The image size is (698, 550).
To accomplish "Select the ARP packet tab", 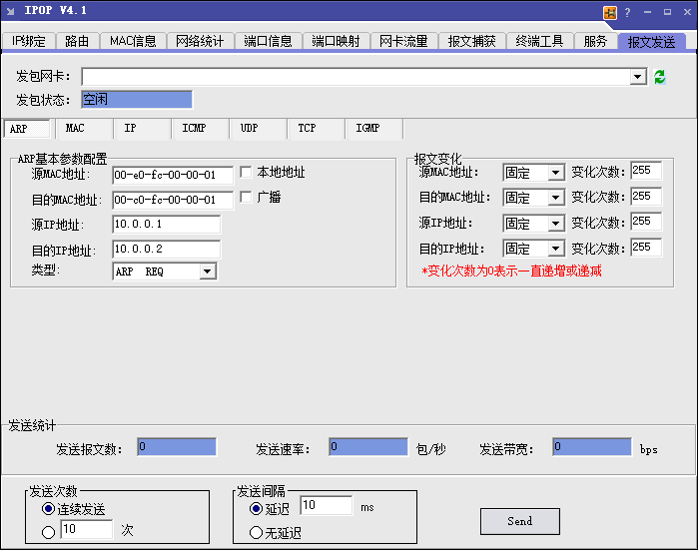I will [x=27, y=129].
